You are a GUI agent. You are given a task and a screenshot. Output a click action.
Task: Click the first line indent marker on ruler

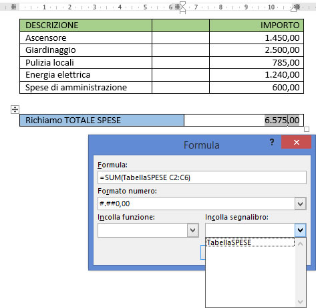[x=182, y=5]
